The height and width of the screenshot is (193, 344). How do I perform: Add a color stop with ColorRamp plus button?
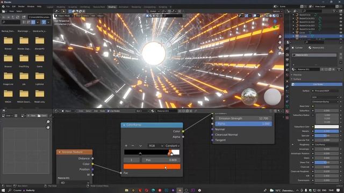pos(126,146)
